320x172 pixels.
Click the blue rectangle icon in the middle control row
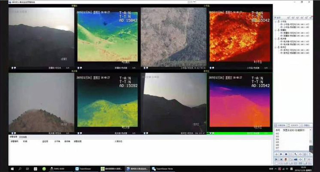[x=295, y=159]
